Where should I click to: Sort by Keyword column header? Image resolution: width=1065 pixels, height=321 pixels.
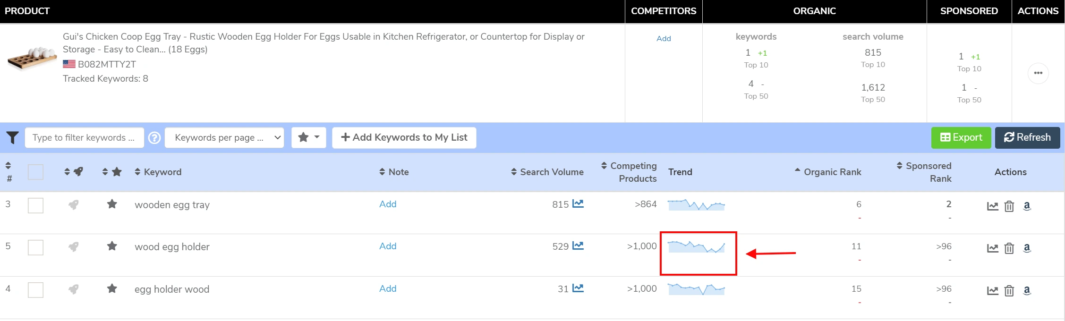pos(158,172)
